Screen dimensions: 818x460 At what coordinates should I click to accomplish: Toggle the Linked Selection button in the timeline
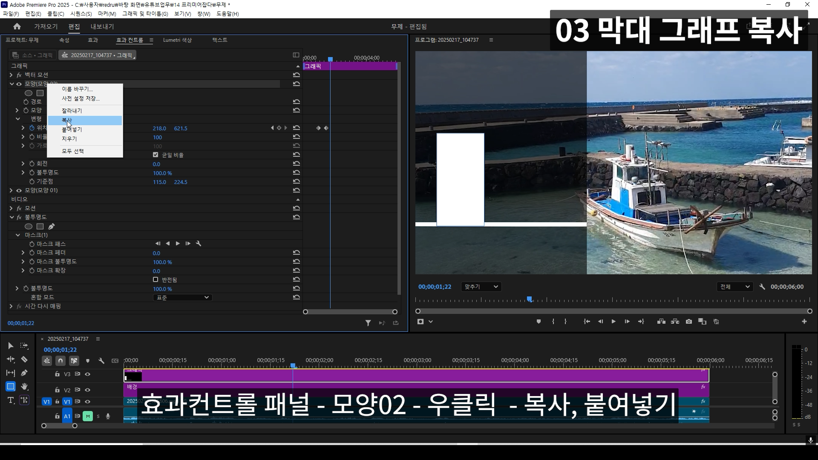[x=74, y=361]
